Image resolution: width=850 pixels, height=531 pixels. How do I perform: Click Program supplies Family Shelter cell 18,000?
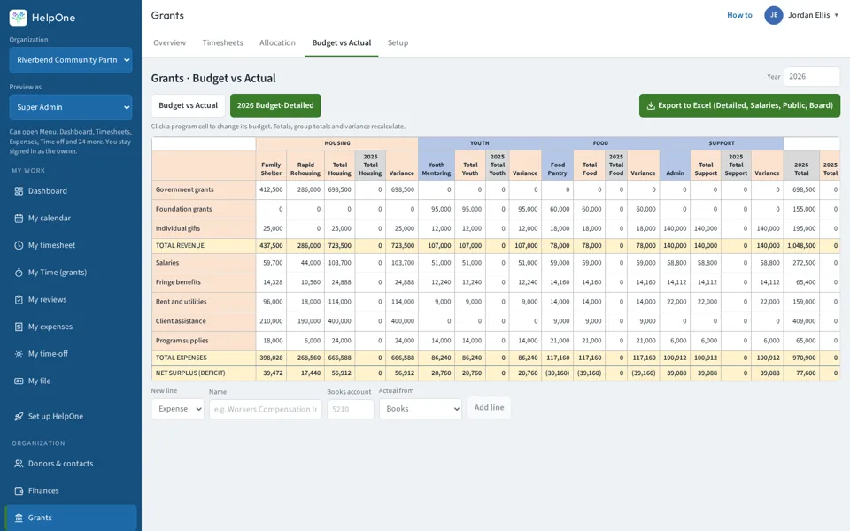click(271, 341)
